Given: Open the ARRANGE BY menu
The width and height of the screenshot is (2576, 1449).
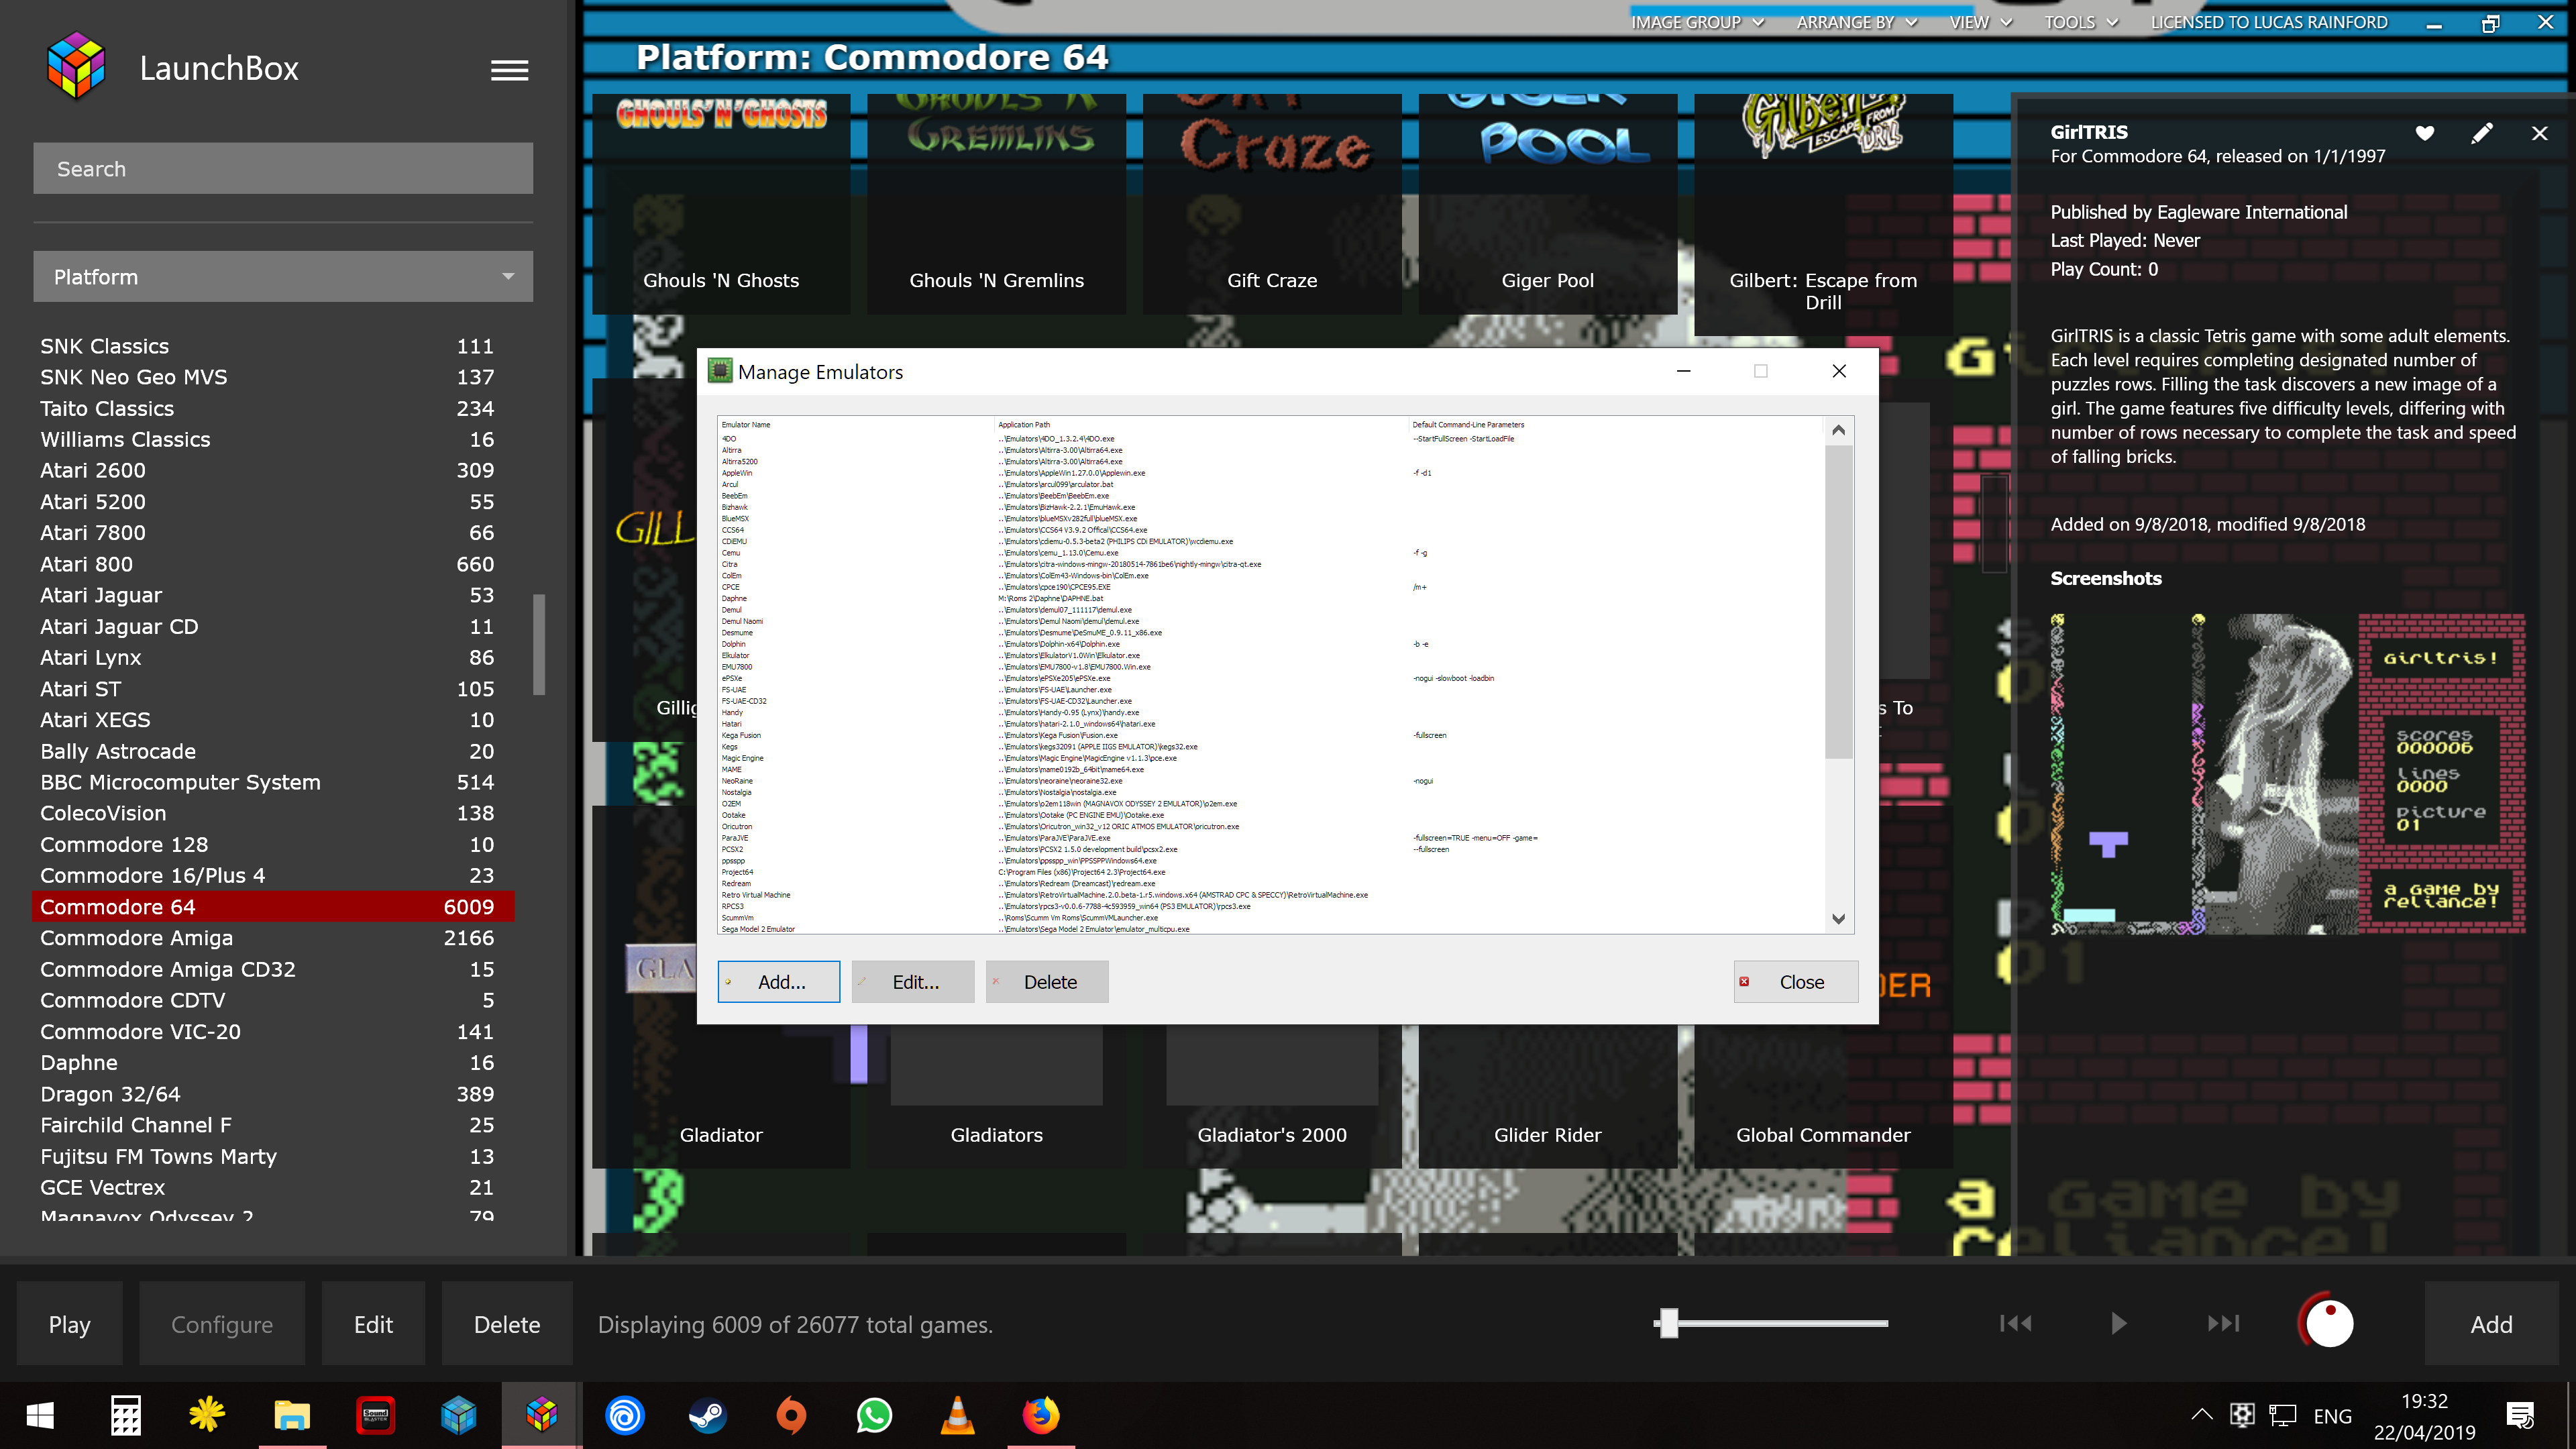Looking at the screenshot, I should pyautogui.click(x=1856, y=22).
